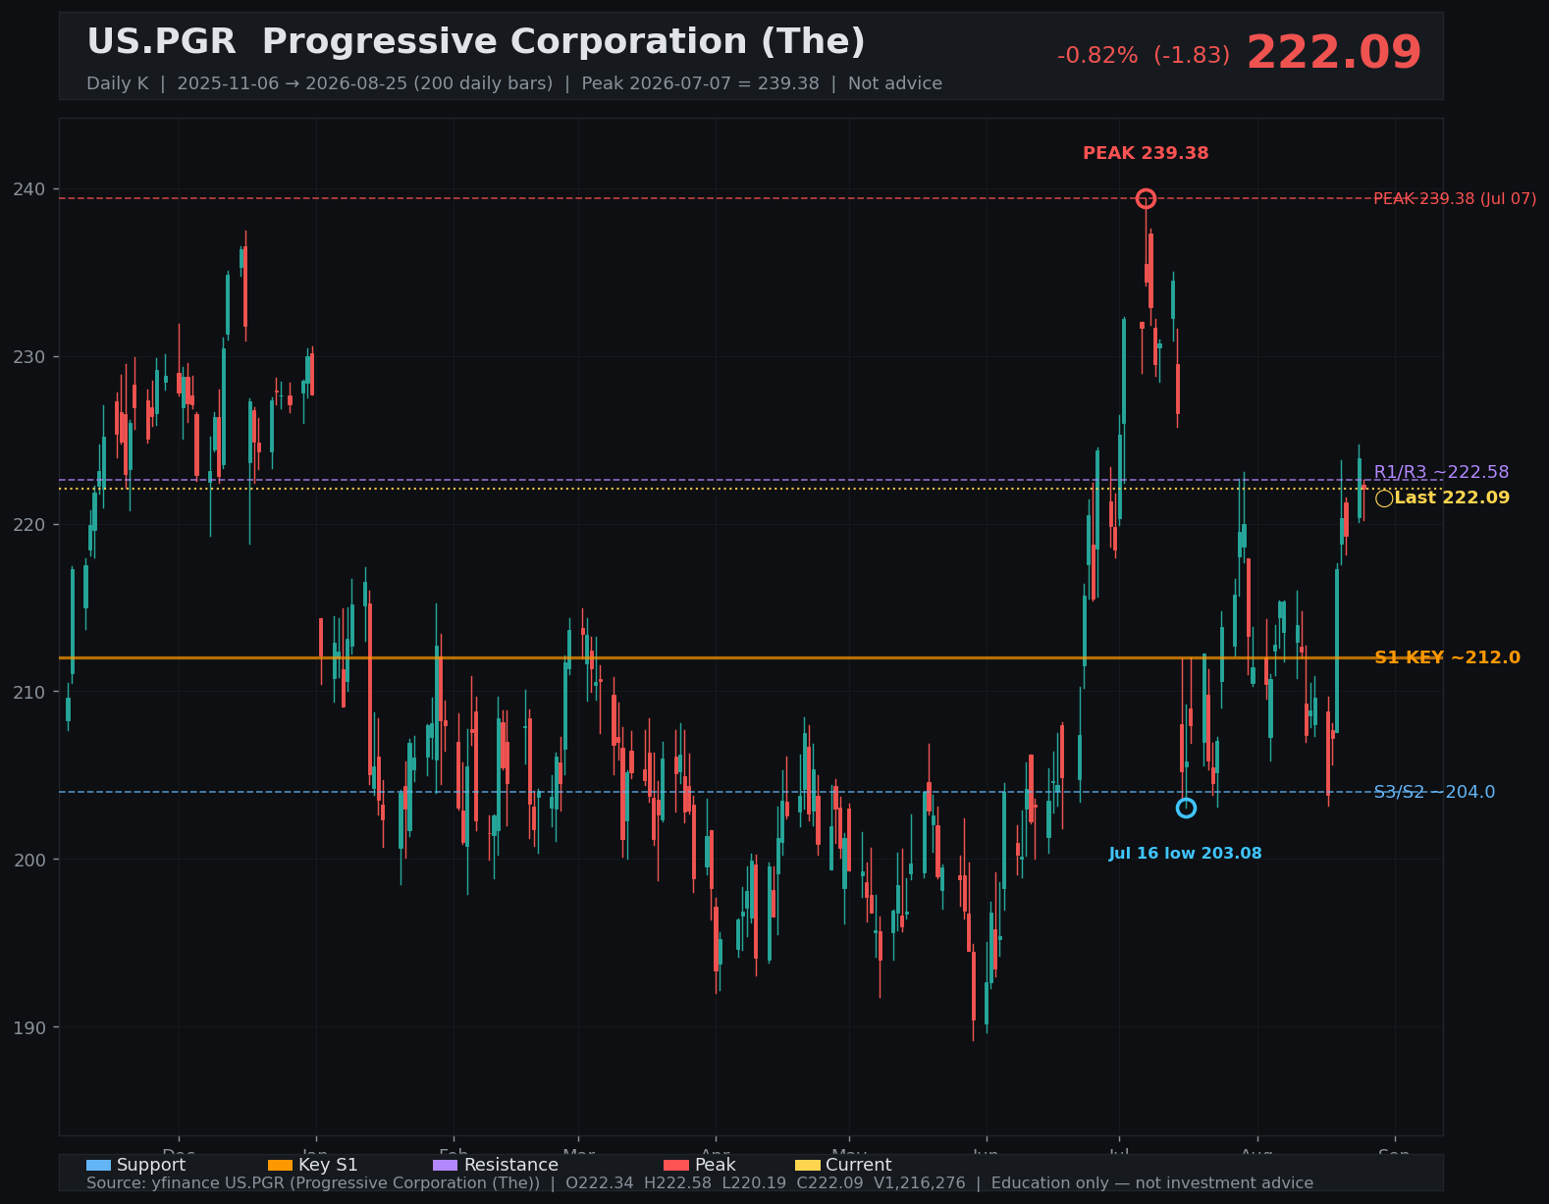Click the "S3/S2 ~204.0" support label

[x=1434, y=792]
